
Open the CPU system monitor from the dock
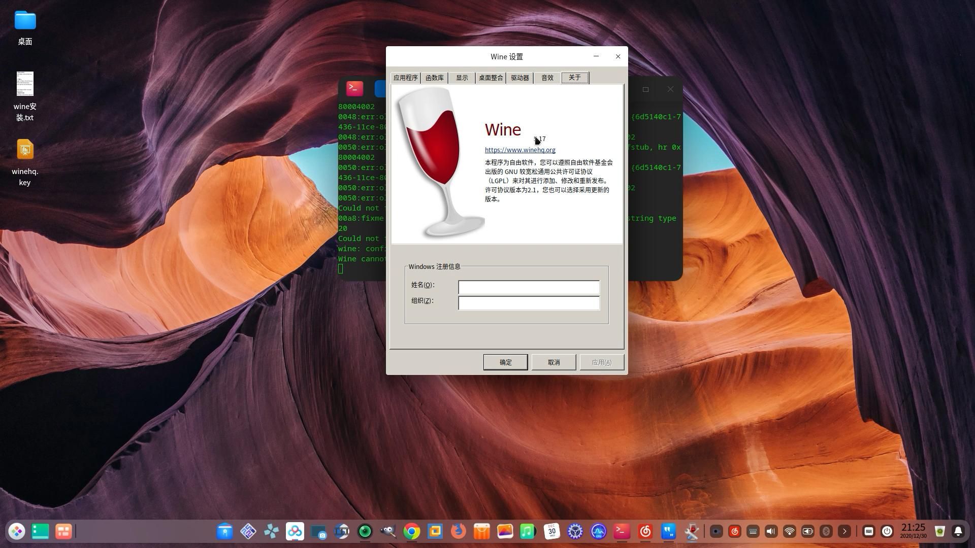click(x=597, y=531)
